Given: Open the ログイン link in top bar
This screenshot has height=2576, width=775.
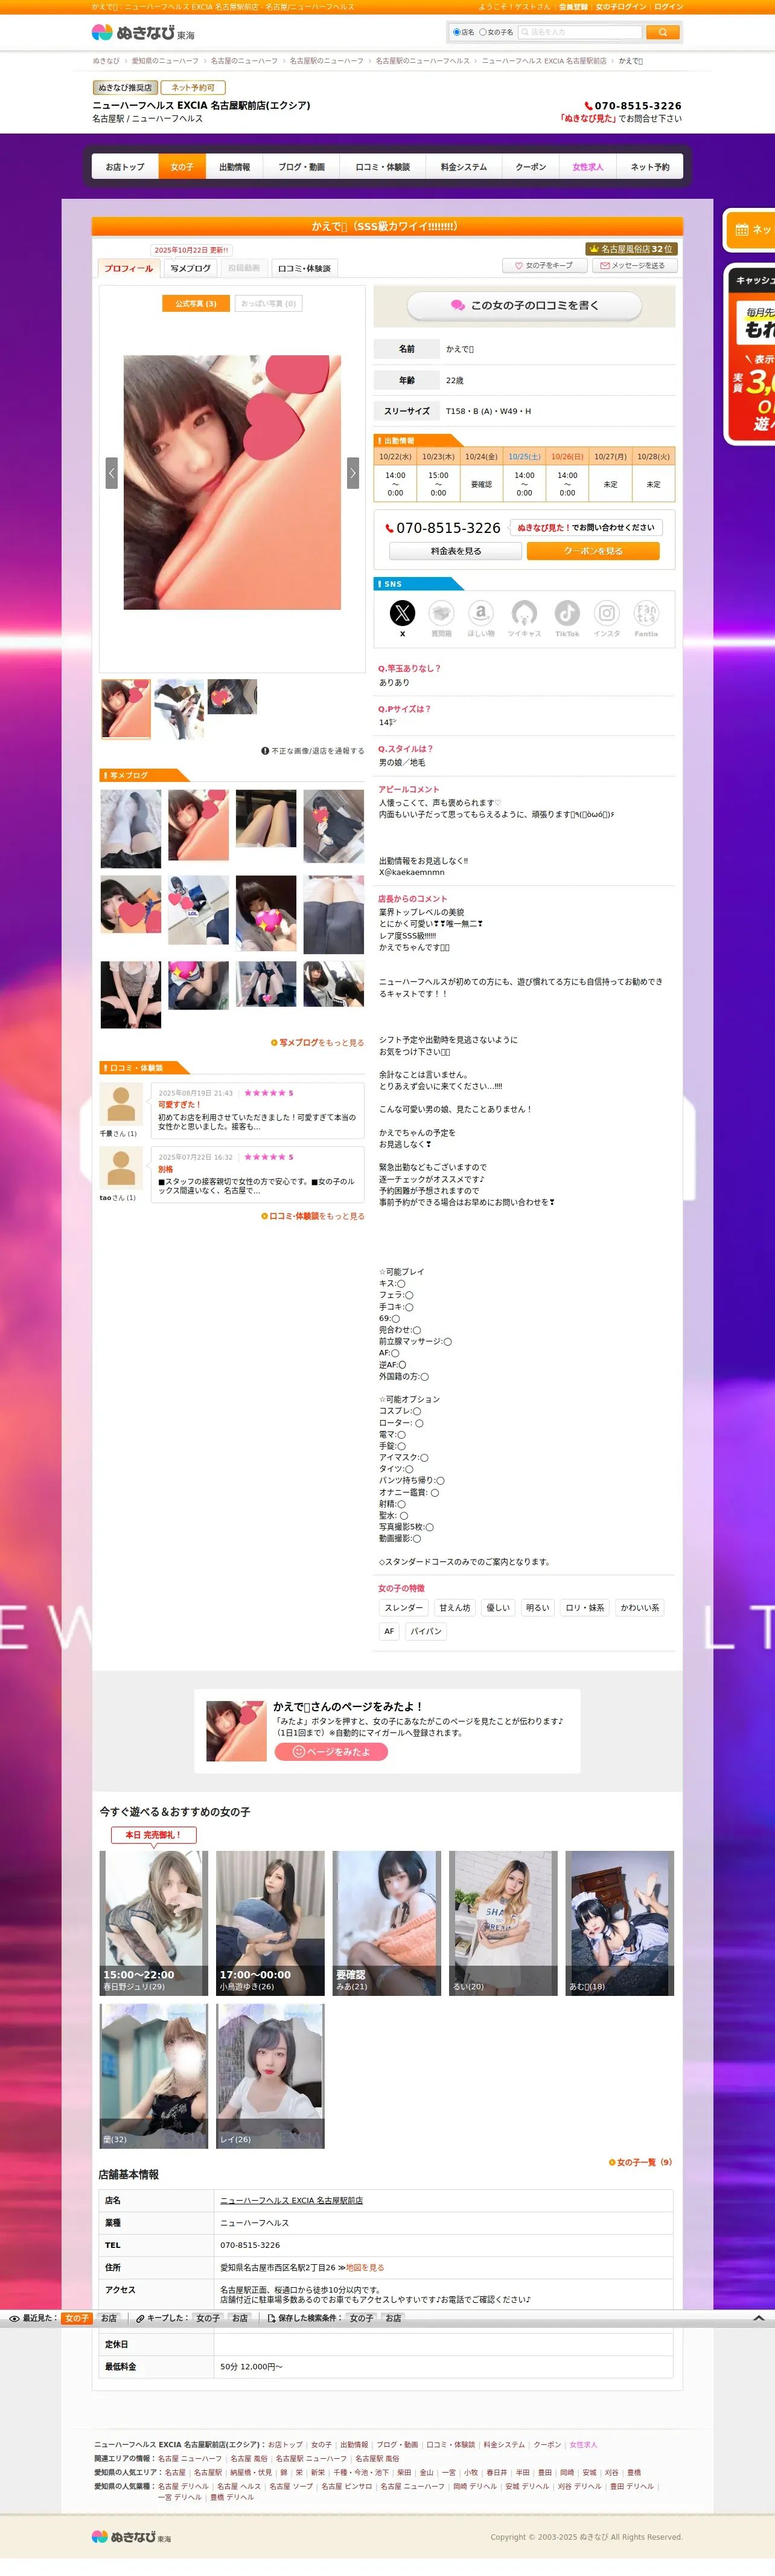Looking at the screenshot, I should coord(668,6).
